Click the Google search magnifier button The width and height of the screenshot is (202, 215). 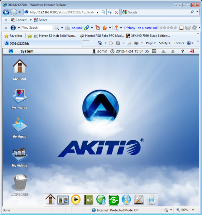[x=192, y=12]
